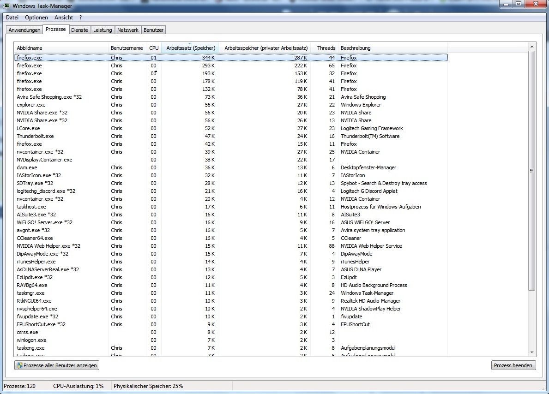Select the explorer.exe process row
Image resolution: width=549 pixels, height=394 pixels.
coord(231,105)
